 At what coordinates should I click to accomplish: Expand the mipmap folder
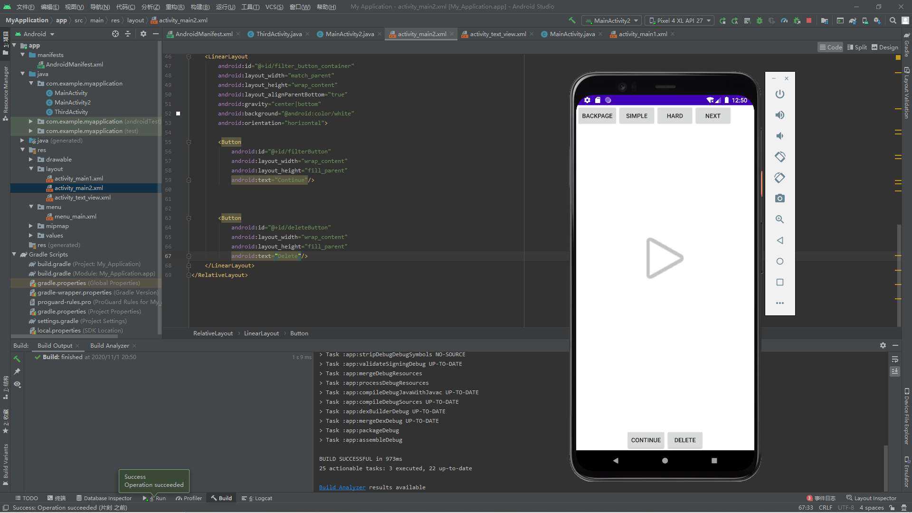(31, 226)
